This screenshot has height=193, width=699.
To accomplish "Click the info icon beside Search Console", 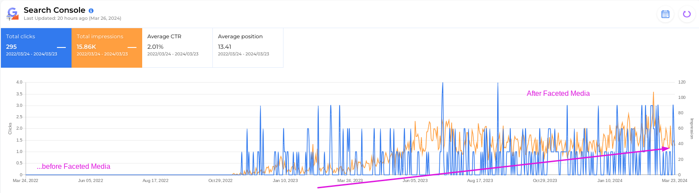I will pyautogui.click(x=91, y=11).
